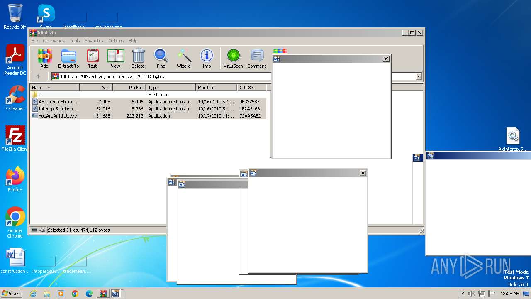The image size is (531, 299).
Task: Click the Test archive toolbar icon
Action: click(x=93, y=58)
